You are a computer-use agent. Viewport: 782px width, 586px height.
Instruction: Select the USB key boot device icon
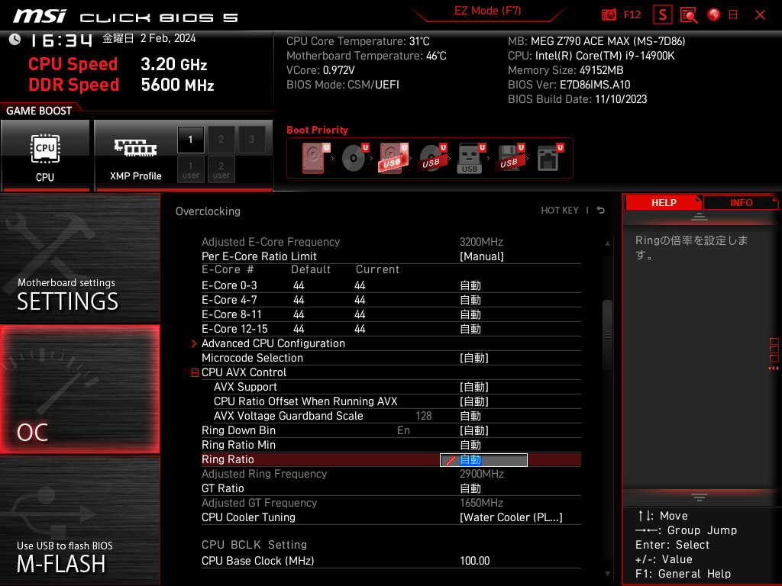tap(470, 158)
